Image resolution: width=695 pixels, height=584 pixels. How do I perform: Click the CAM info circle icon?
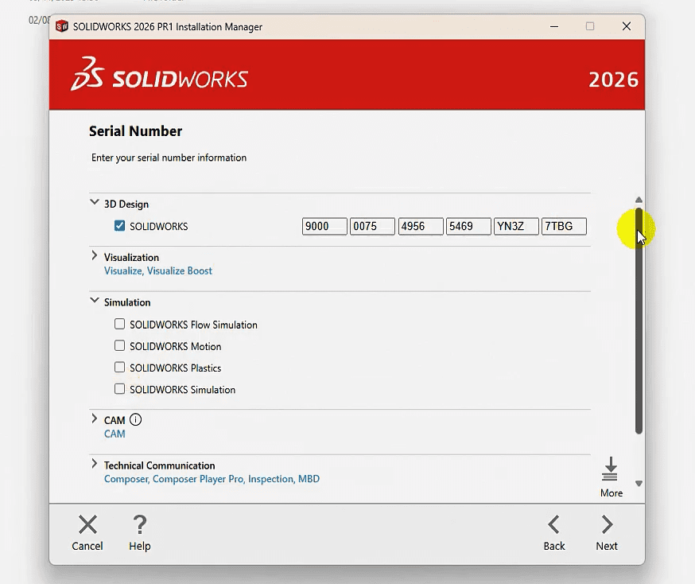tap(136, 419)
